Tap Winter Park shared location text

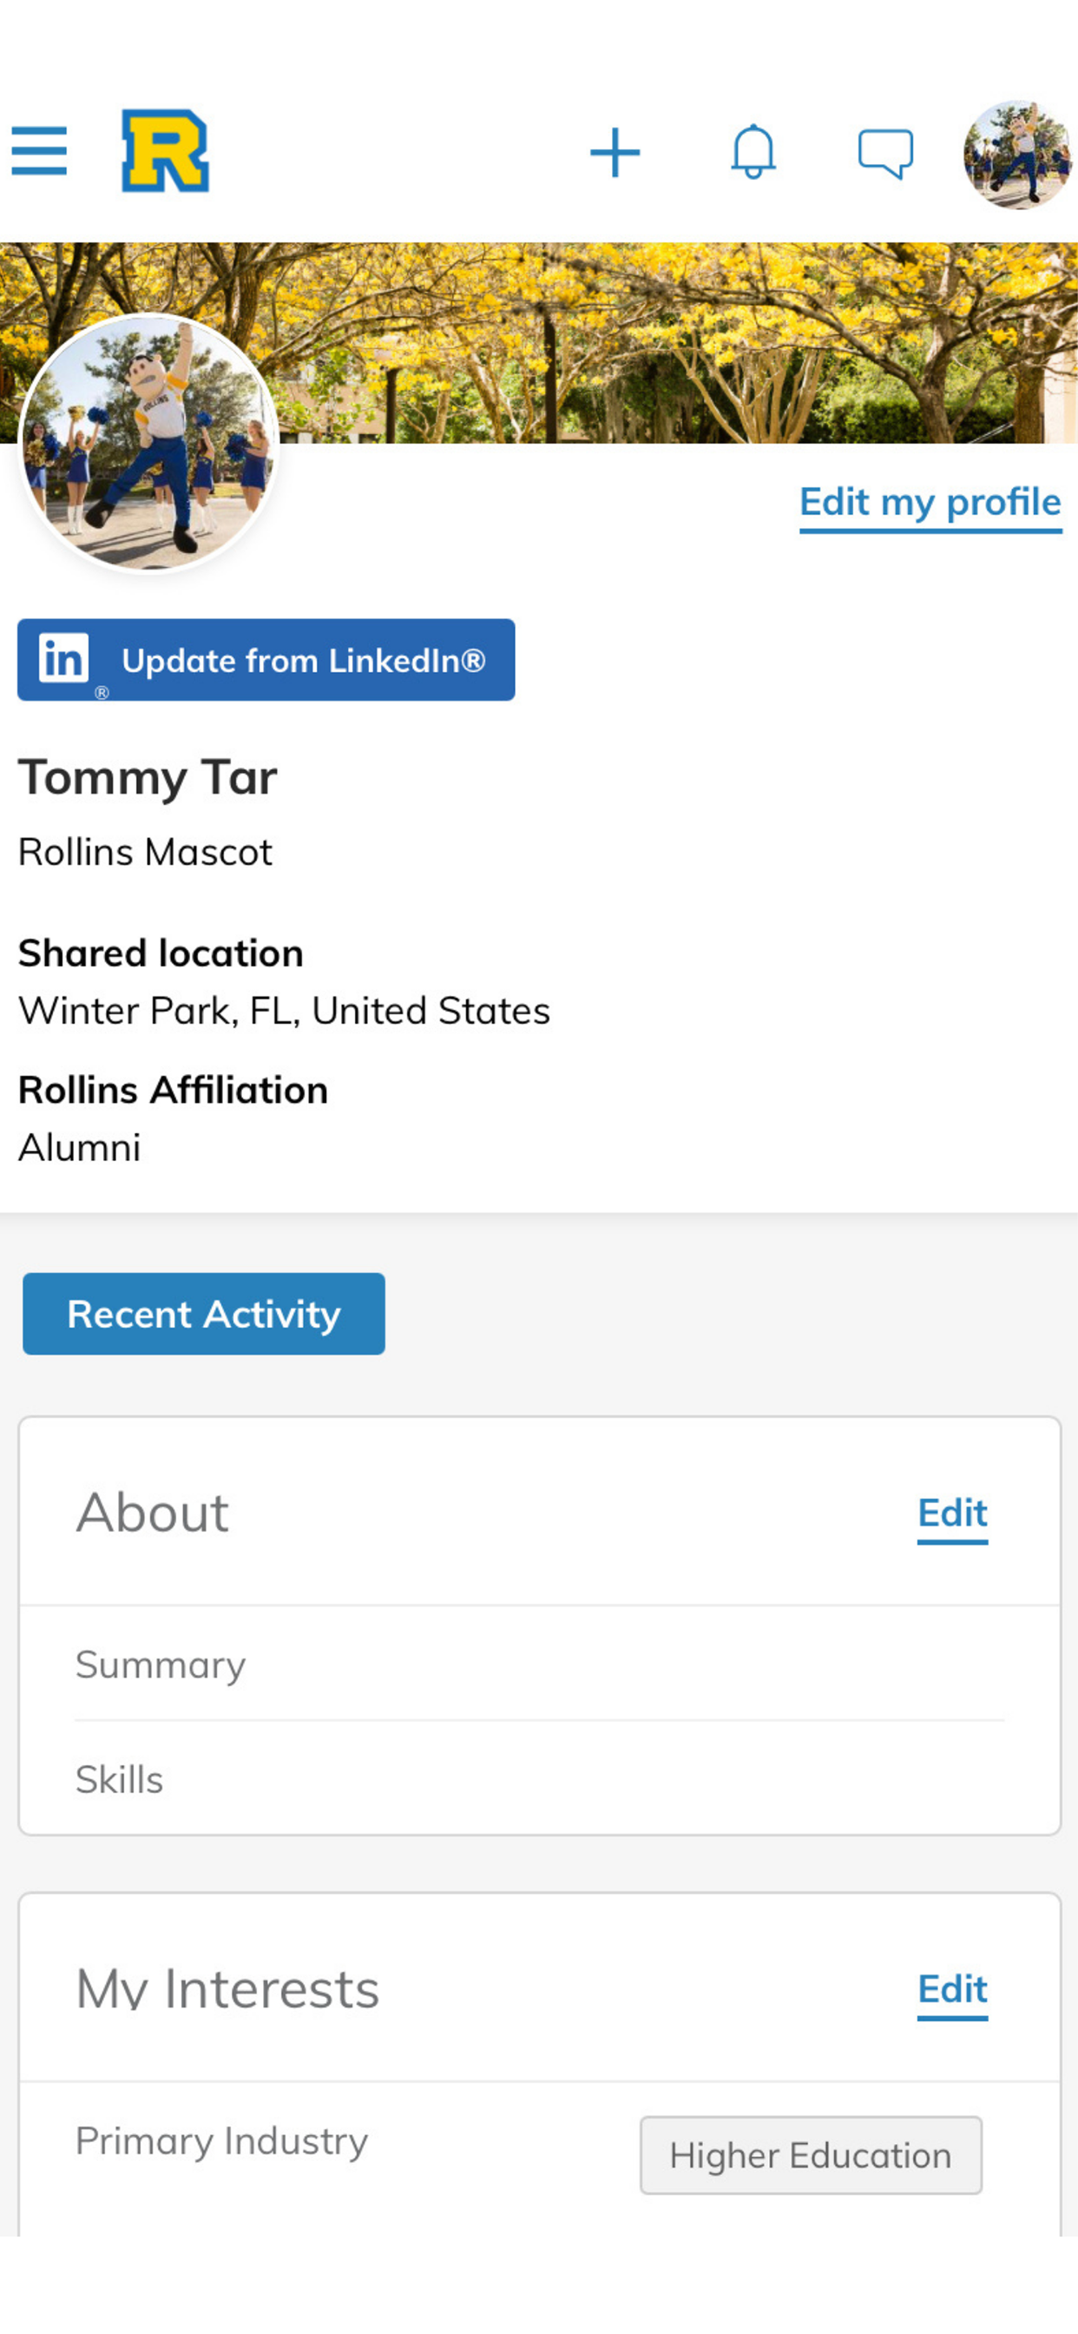pos(284,1012)
